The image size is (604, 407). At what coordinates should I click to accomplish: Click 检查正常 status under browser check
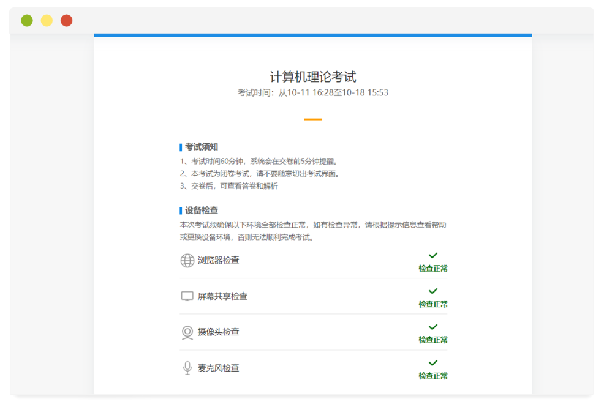pyautogui.click(x=433, y=269)
